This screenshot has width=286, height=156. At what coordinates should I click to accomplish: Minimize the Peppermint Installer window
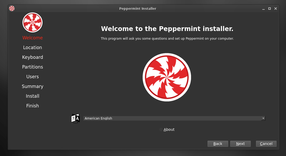click(x=263, y=9)
